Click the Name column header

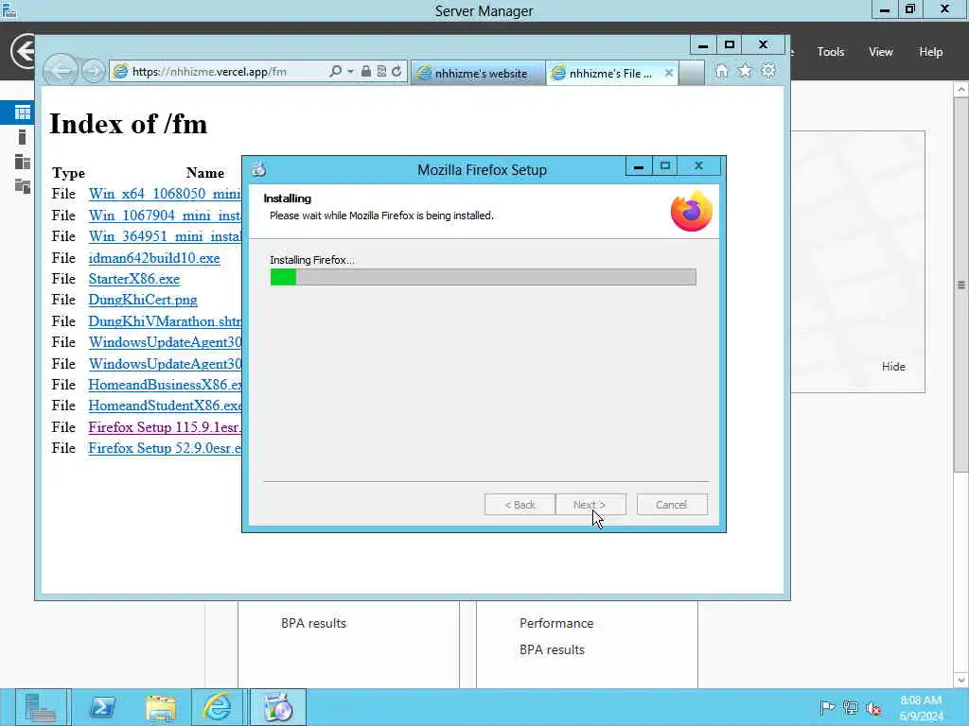pyautogui.click(x=205, y=173)
